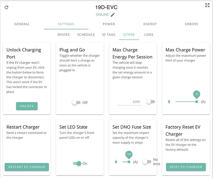The height and width of the screenshot is (178, 213).
Task: Enable Max Charge Energy Per Session toggle
Action: tap(151, 102)
